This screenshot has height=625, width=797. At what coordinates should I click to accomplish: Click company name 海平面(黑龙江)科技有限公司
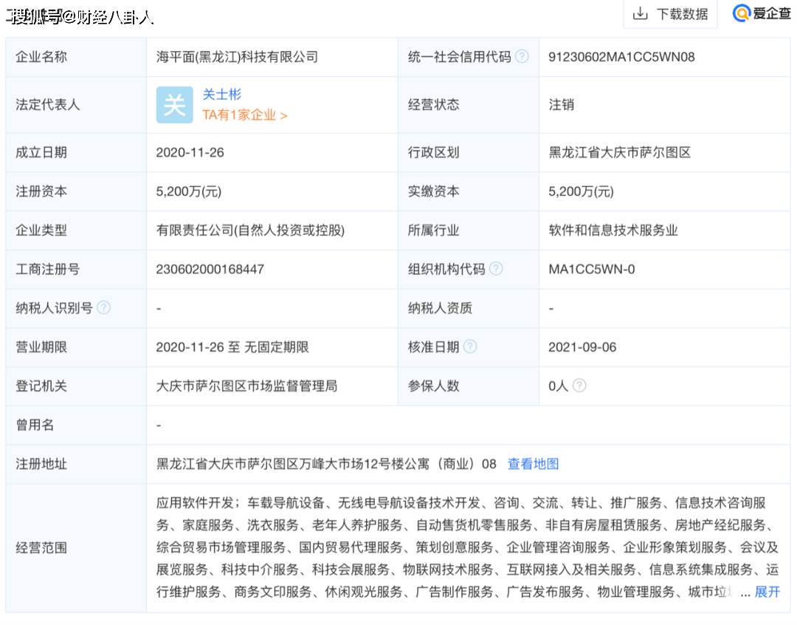[x=237, y=57]
